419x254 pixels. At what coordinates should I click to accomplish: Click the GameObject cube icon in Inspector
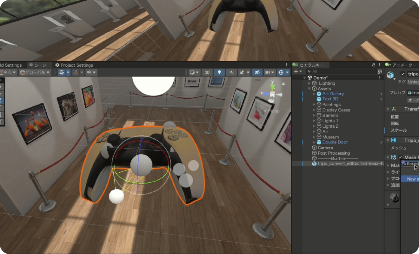390,75
